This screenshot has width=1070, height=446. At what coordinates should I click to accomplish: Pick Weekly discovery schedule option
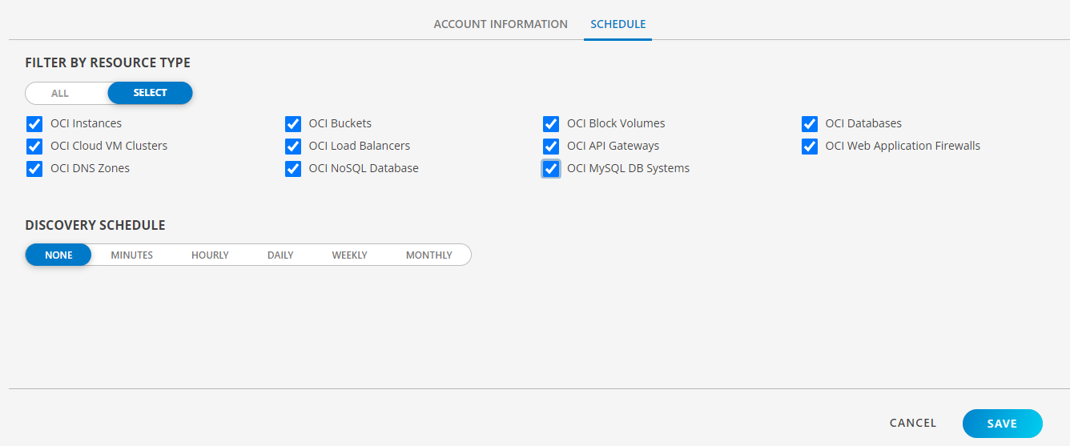349,255
